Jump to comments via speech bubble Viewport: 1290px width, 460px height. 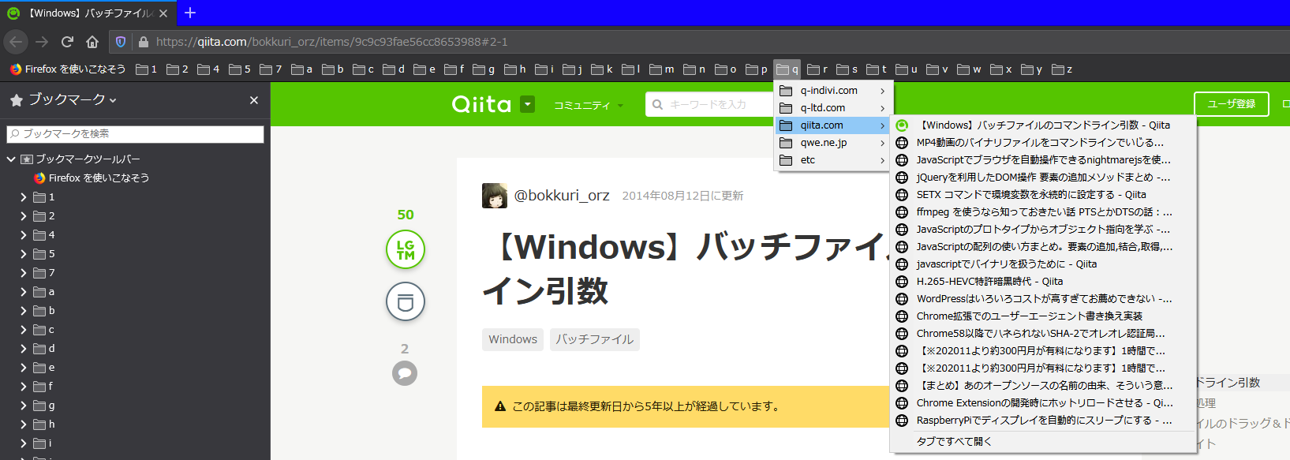click(x=405, y=373)
